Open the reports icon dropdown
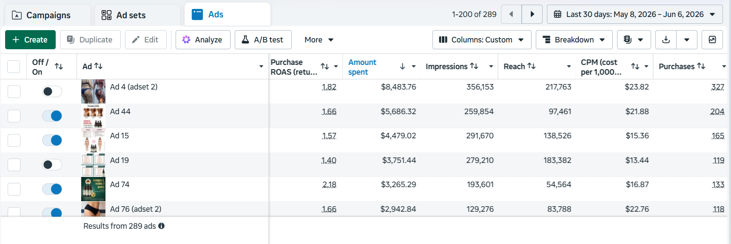The image size is (731, 244). [634, 40]
